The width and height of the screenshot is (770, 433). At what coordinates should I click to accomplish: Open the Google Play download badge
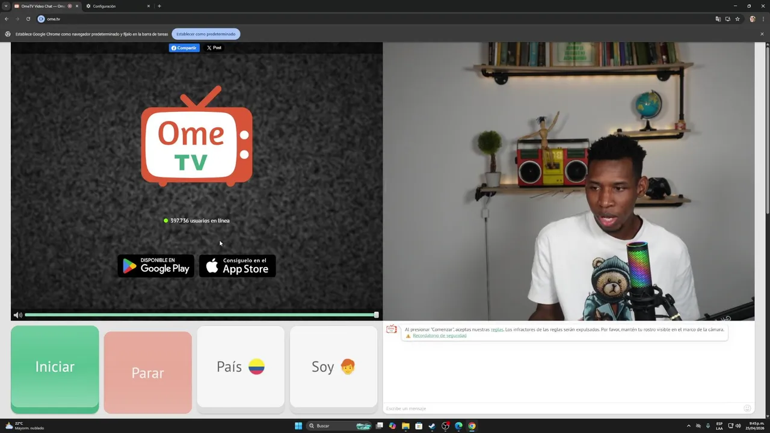[156, 266]
